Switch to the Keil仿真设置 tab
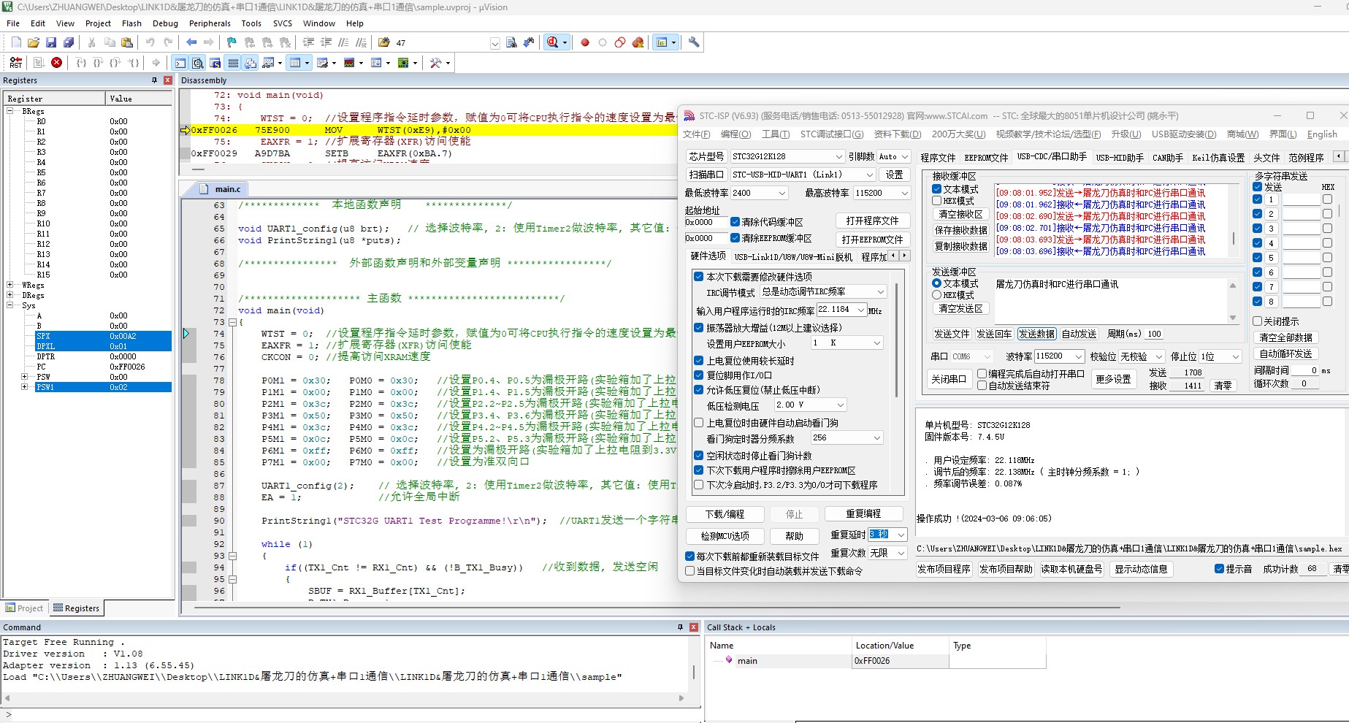 click(1218, 157)
